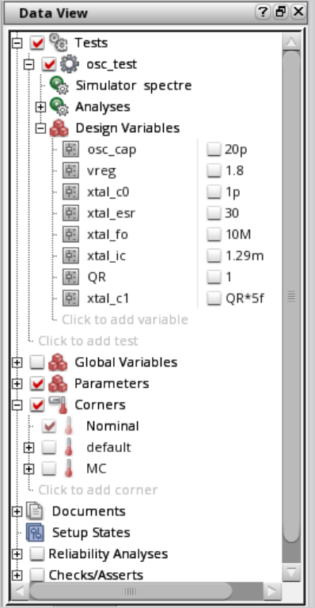Screen dimensions: 315x608
Task: Click the Design Variables red cubes icon
Action: (x=59, y=128)
